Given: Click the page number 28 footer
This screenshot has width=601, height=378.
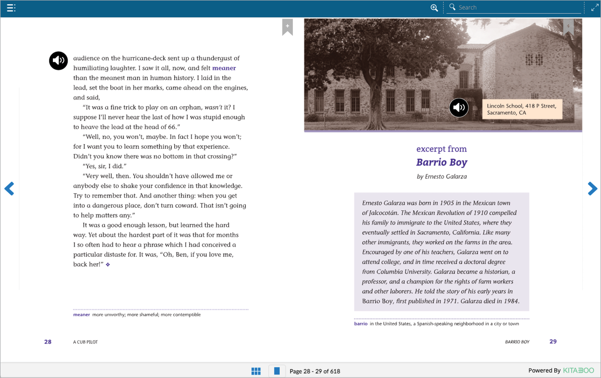Looking at the screenshot, I should pyautogui.click(x=48, y=342).
